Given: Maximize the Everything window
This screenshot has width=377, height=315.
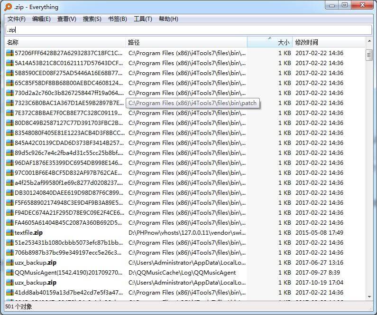Looking at the screenshot, I should [x=345, y=5].
